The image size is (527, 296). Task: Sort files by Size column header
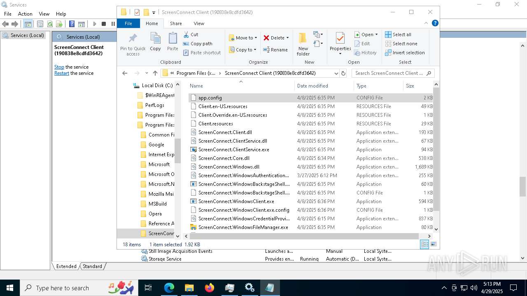pos(417,86)
